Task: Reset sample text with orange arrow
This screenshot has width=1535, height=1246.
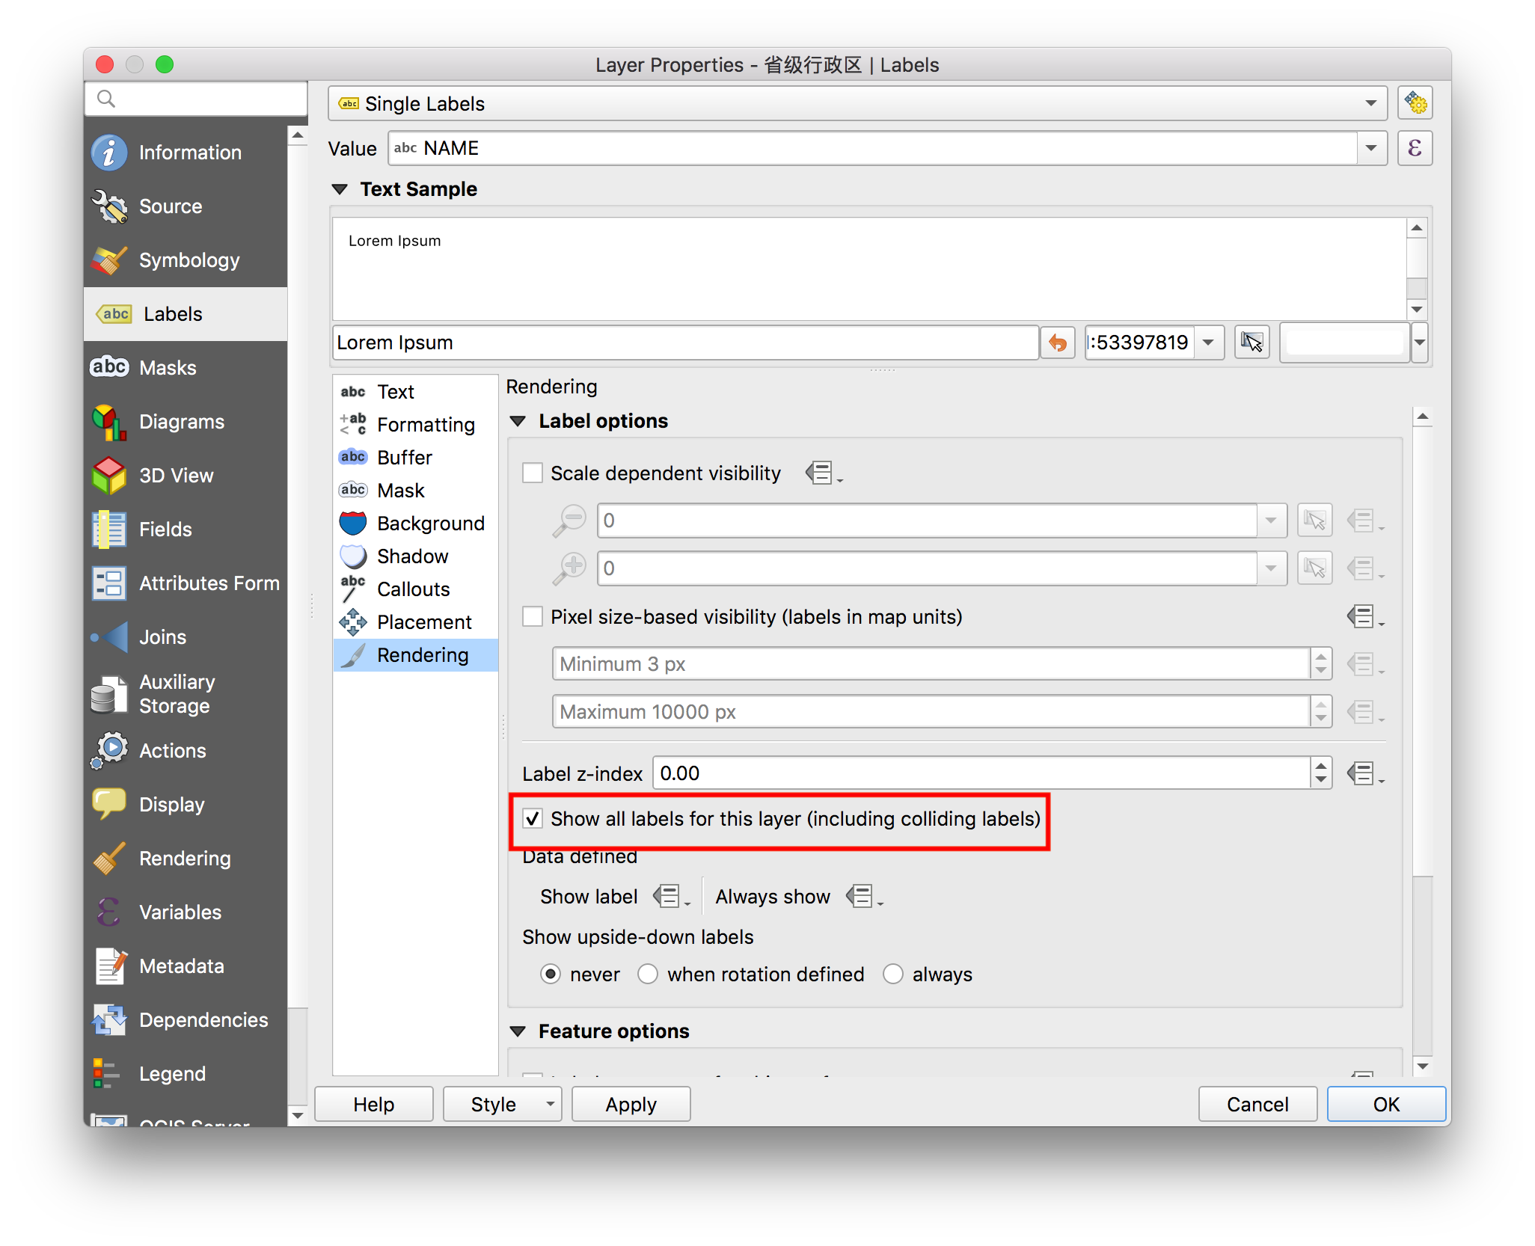Action: 1057,343
